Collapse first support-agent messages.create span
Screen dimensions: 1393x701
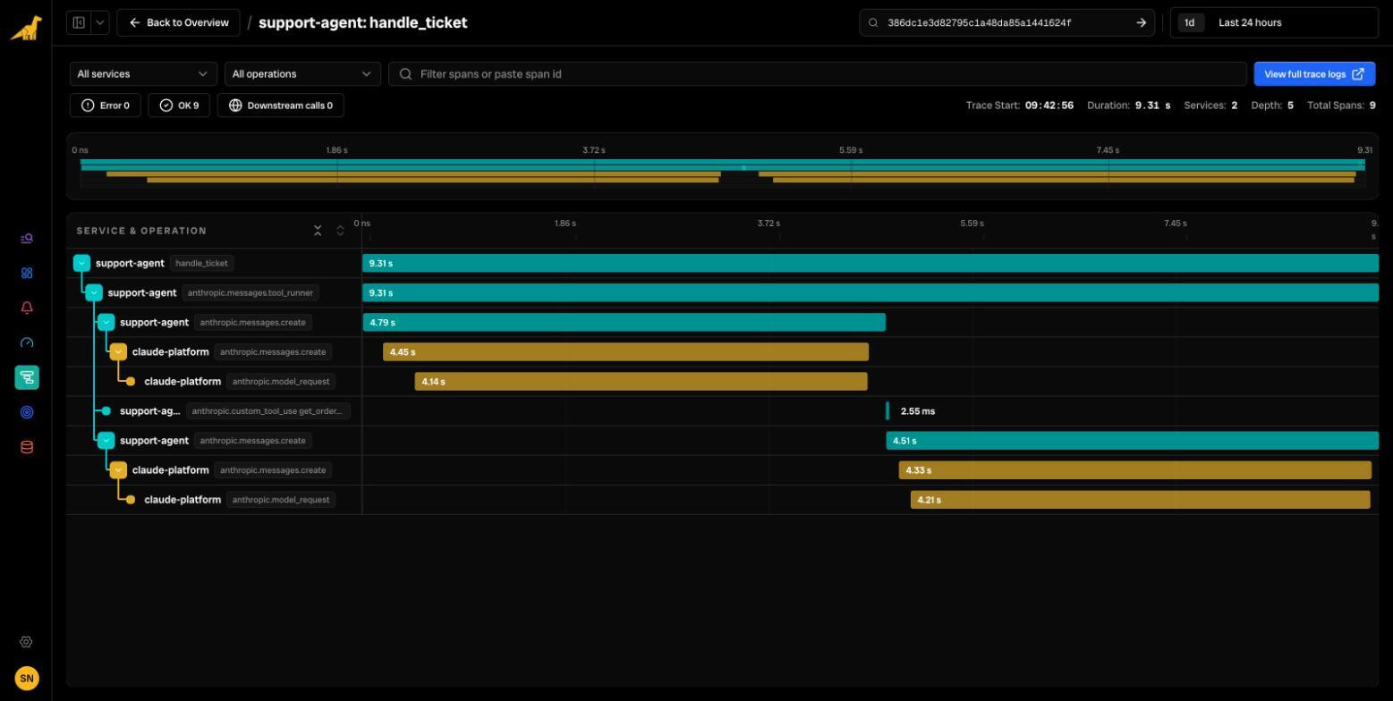coord(106,322)
